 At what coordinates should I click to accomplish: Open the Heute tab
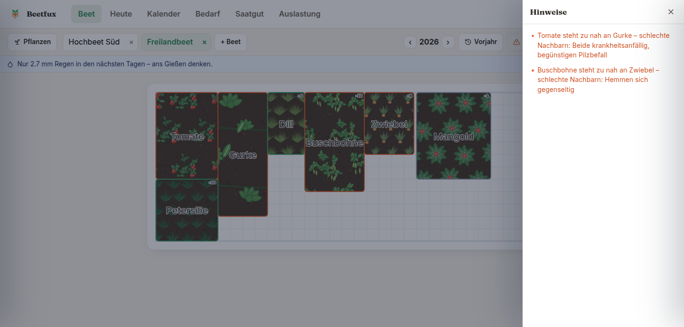coord(121,14)
